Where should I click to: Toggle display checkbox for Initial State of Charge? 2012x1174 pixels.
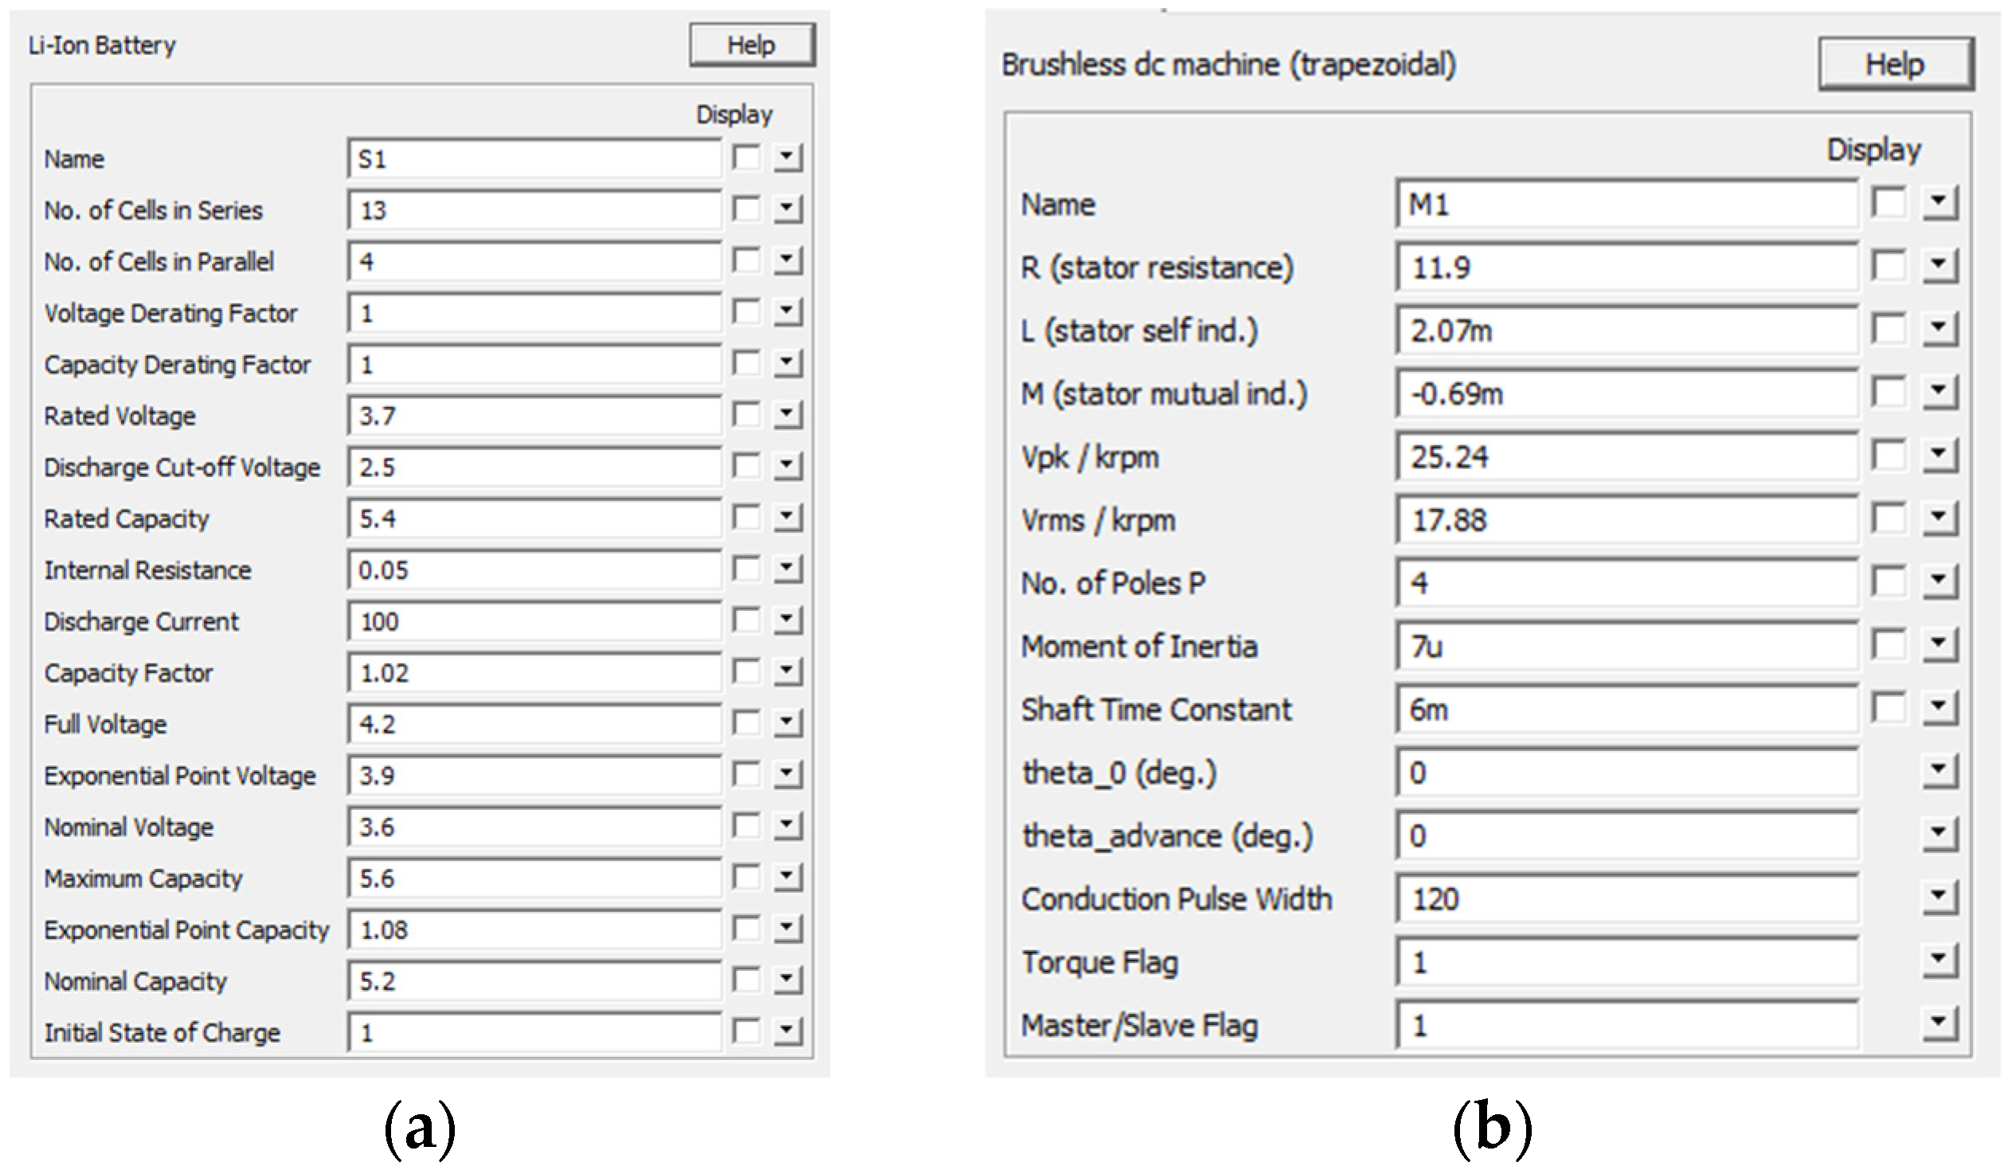(746, 1031)
